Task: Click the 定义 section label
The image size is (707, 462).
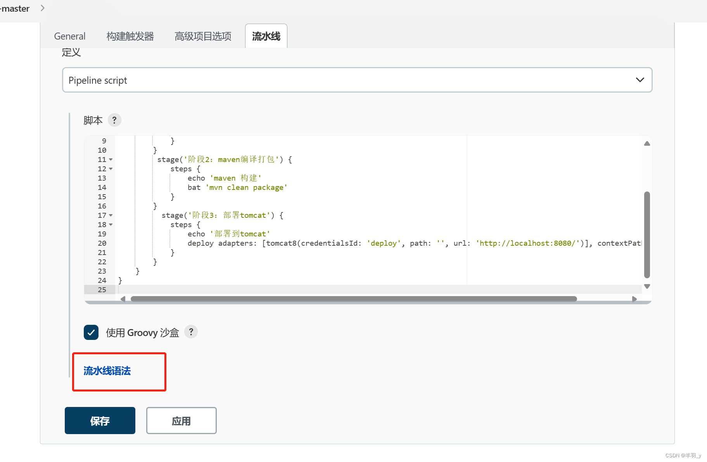Action: point(71,52)
